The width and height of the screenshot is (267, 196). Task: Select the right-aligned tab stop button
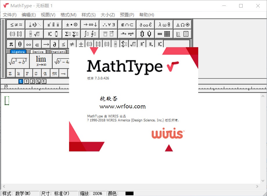coord(32,82)
